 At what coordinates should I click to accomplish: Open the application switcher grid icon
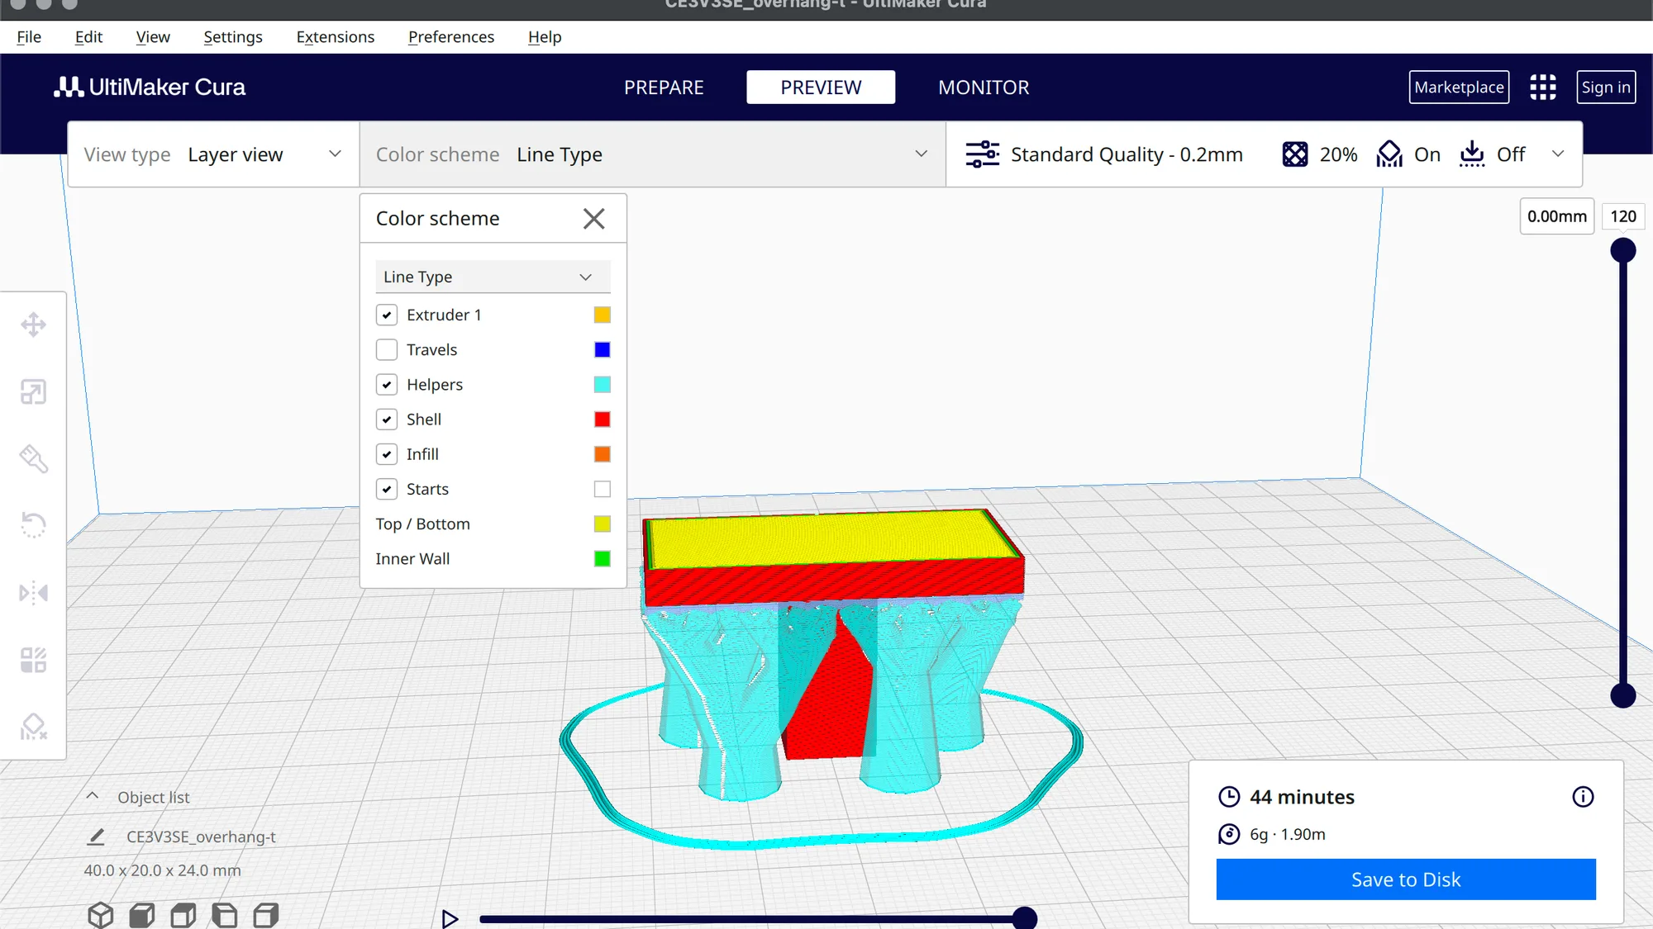(x=1542, y=87)
